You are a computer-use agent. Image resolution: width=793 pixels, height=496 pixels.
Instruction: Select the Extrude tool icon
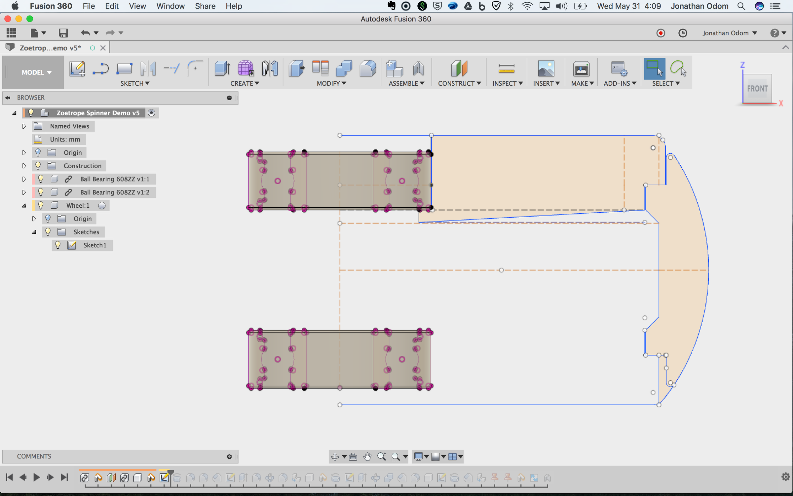click(222, 68)
